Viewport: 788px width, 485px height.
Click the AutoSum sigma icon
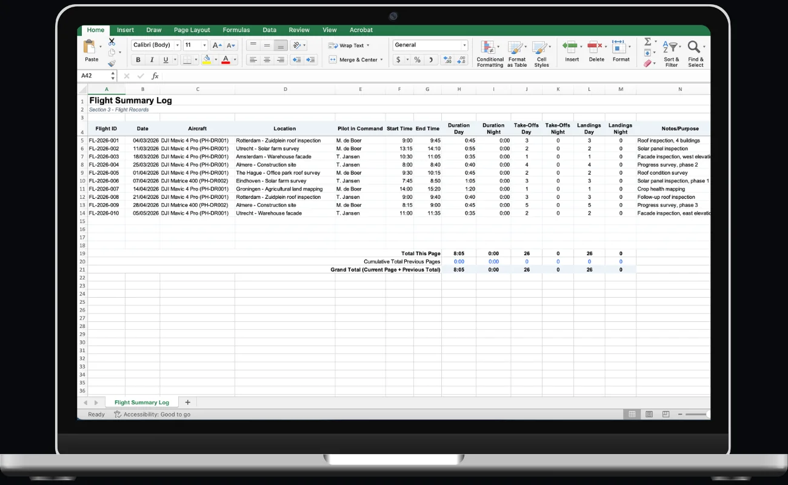647,42
